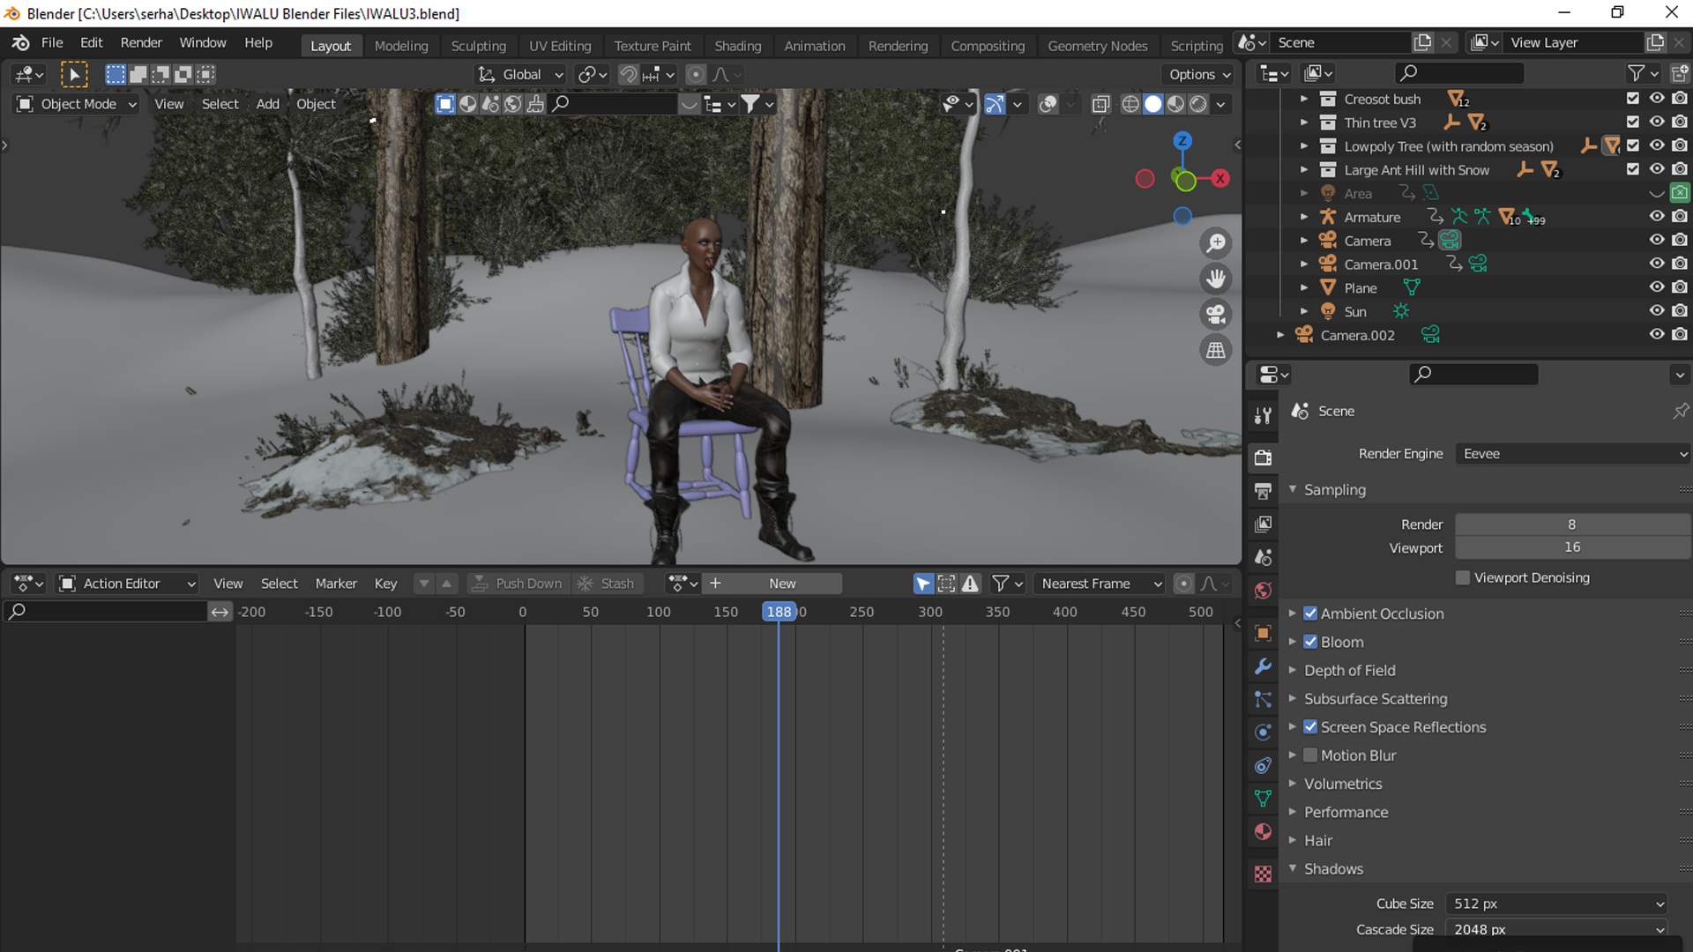Enable Viewport Denoising checkbox
Screen dimensions: 1693x952
point(1463,578)
